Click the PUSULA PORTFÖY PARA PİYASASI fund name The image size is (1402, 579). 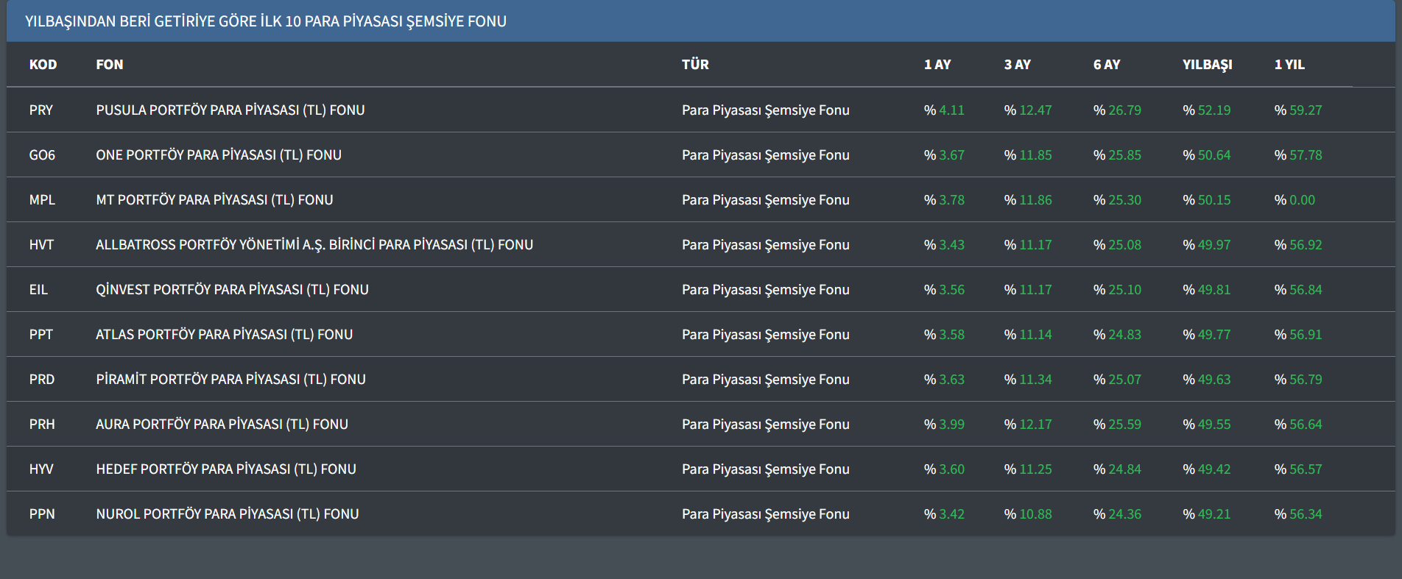[230, 110]
